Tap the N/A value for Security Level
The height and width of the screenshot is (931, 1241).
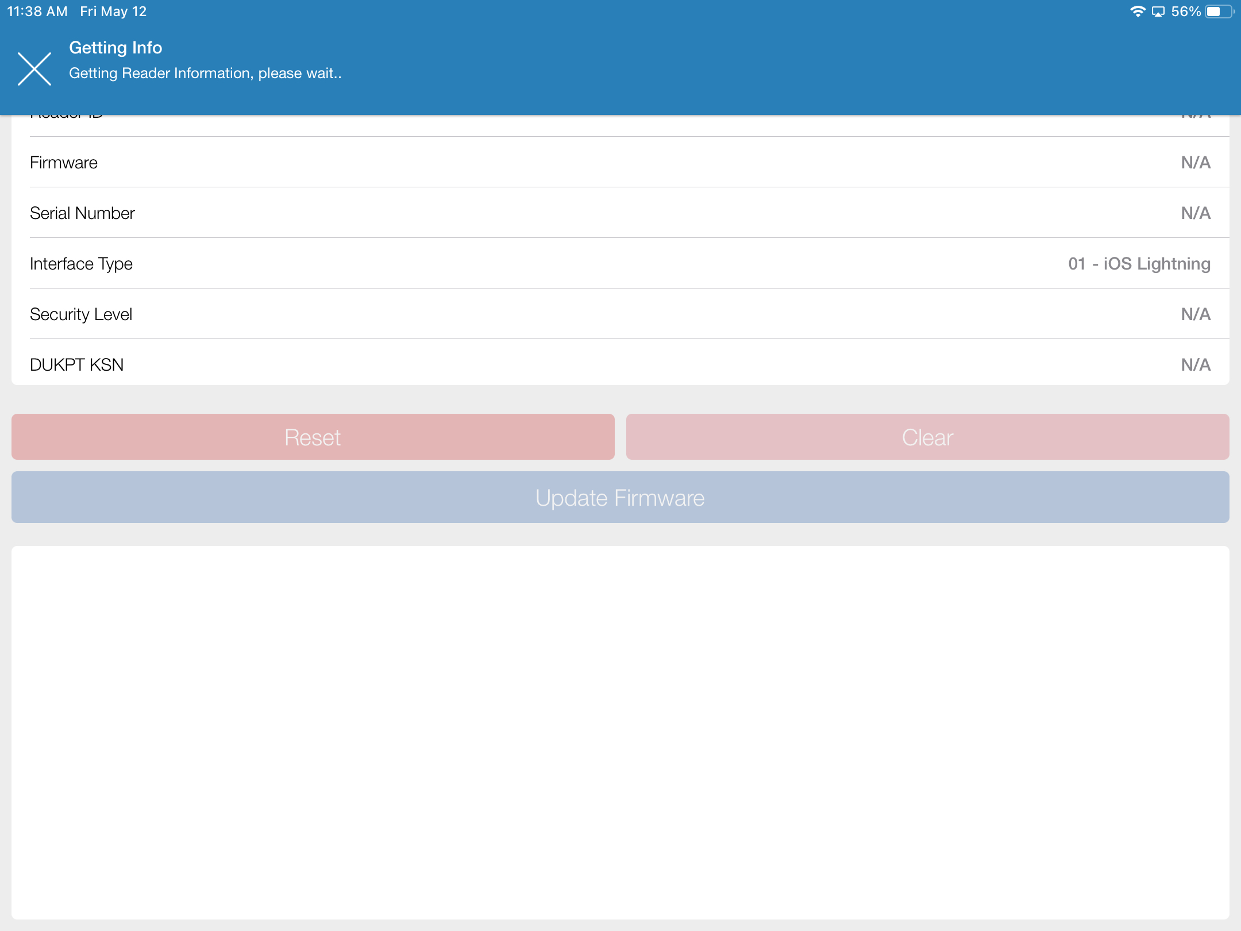click(x=1196, y=314)
